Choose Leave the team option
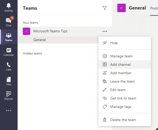 pyautogui.click(x=125, y=81)
